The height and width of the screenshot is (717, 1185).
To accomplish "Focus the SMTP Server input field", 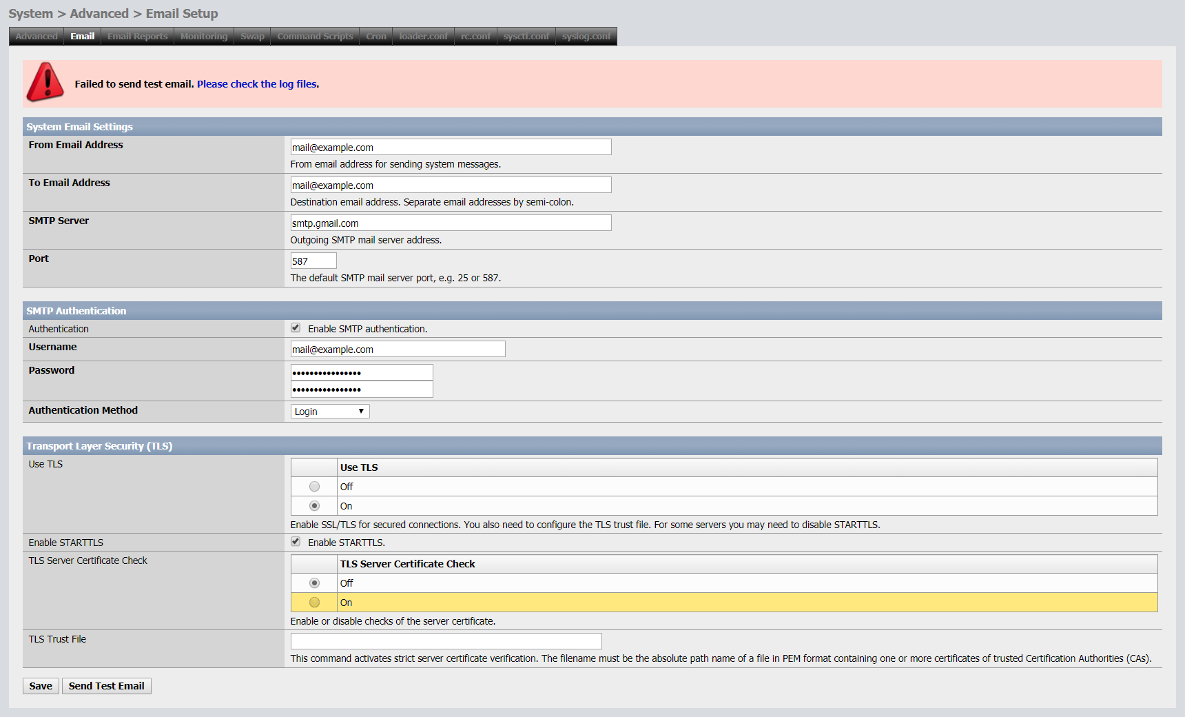I will [x=451, y=223].
